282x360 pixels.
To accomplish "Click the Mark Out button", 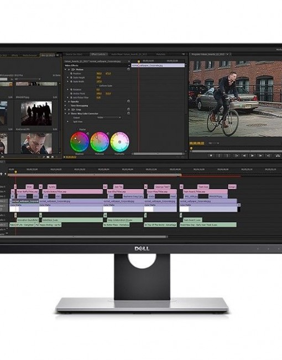I will tap(227, 156).
